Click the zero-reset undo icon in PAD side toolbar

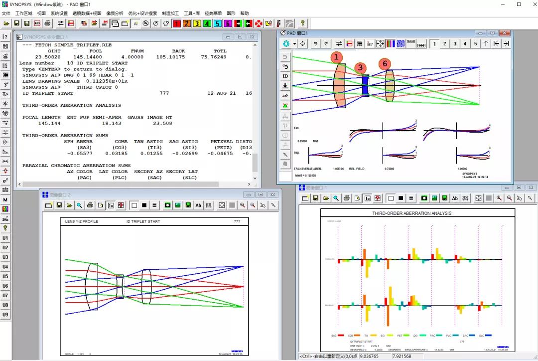285,66
